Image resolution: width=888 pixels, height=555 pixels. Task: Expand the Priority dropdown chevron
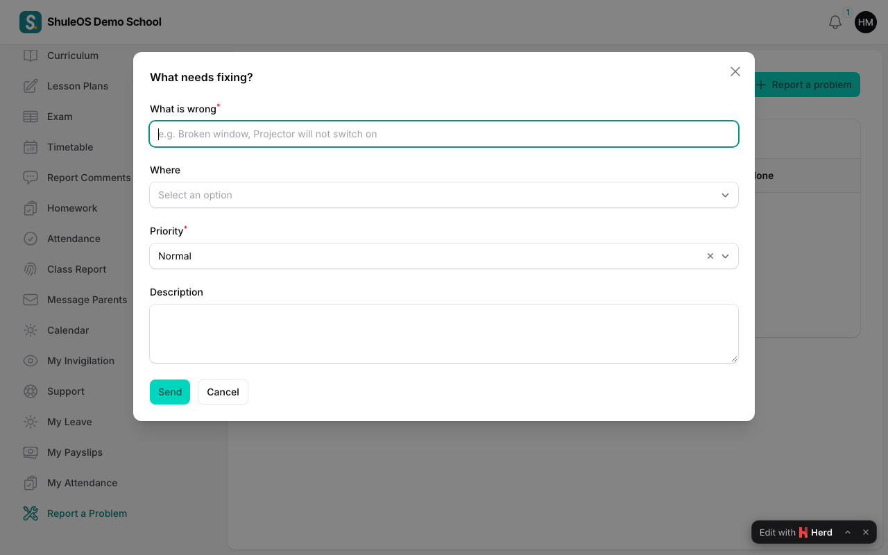[726, 256]
